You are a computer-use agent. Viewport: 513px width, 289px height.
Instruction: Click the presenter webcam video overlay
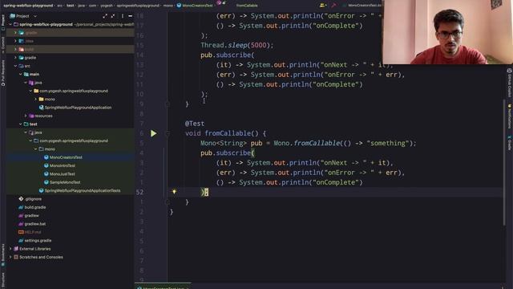[x=448, y=32]
